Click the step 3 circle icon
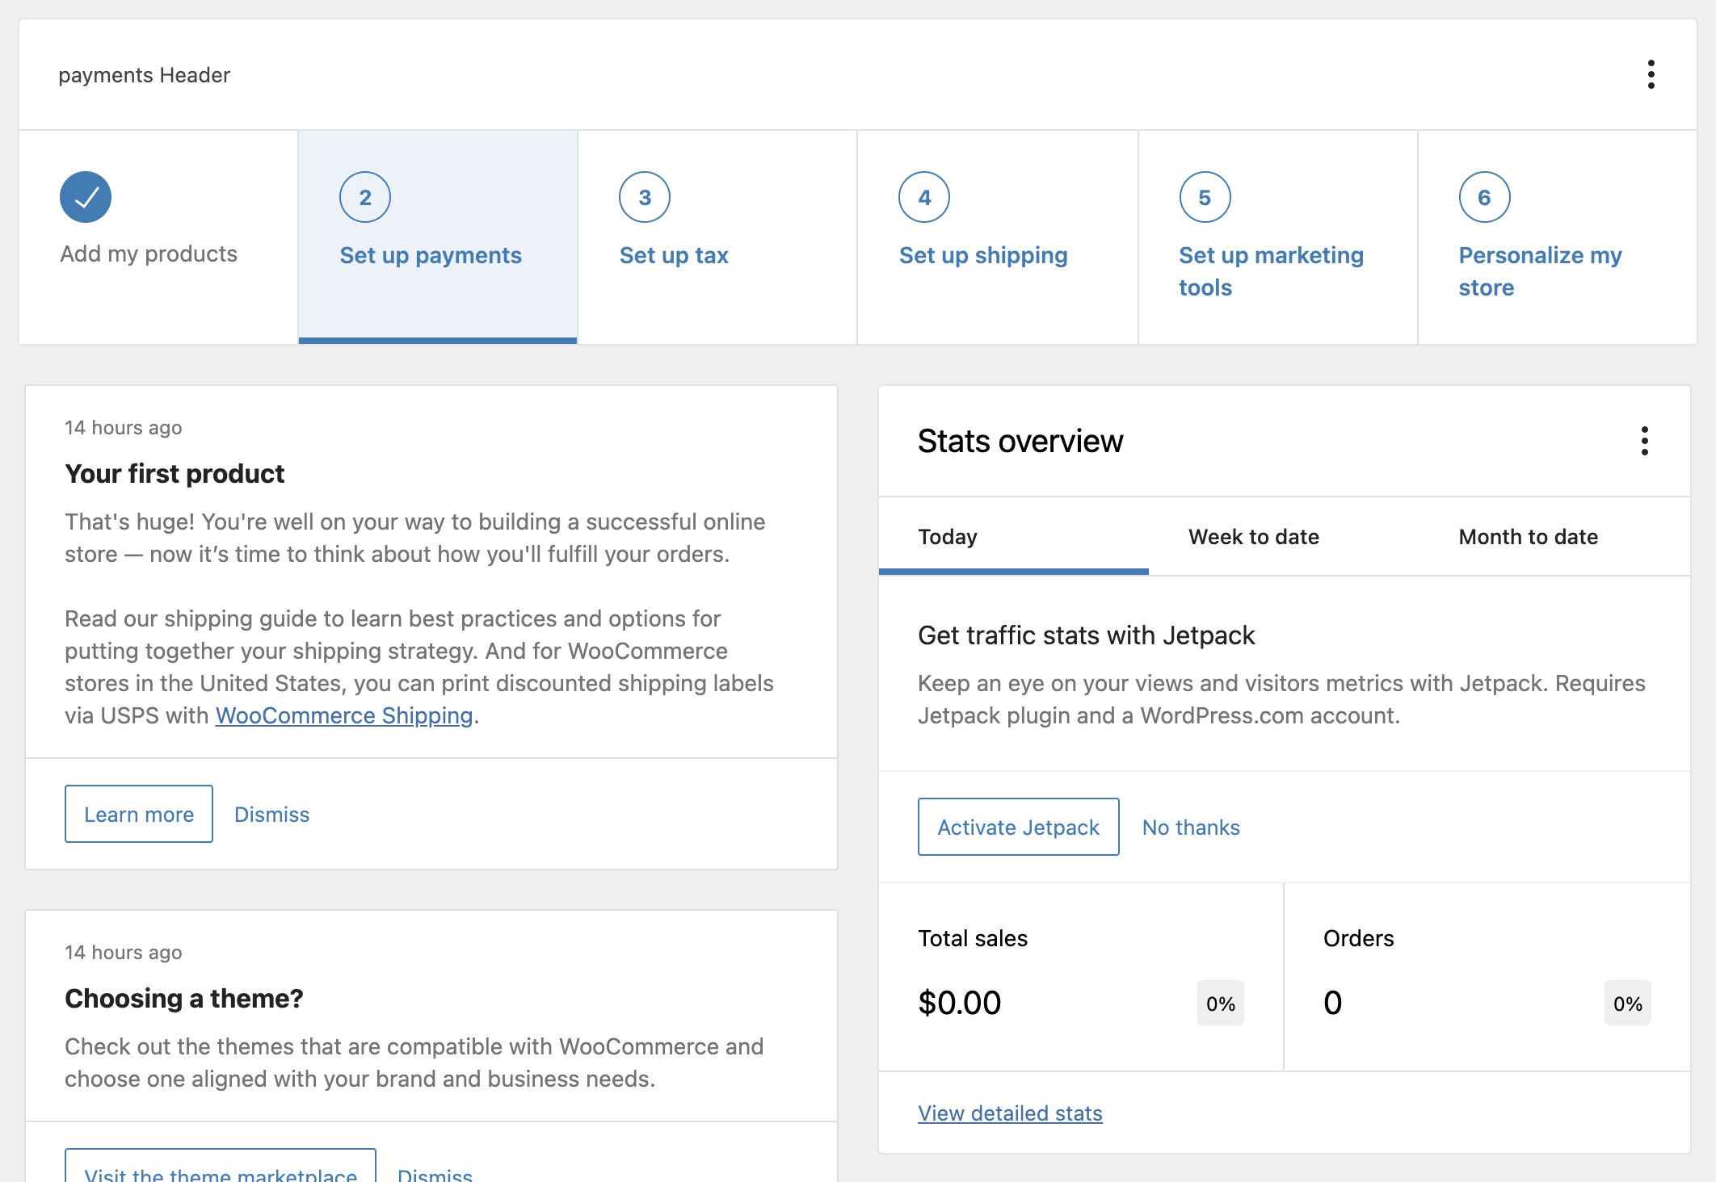The width and height of the screenshot is (1716, 1182). [x=645, y=197]
